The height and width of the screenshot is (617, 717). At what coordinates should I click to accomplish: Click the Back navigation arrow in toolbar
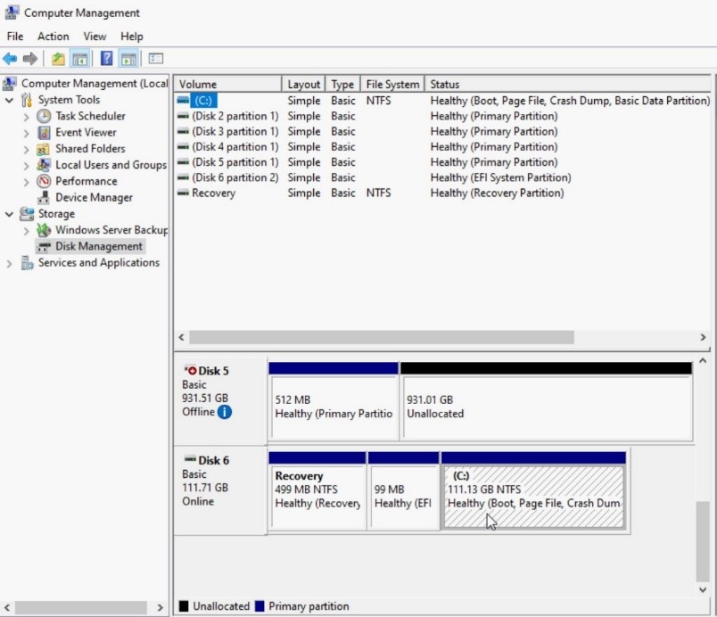pyautogui.click(x=9, y=58)
